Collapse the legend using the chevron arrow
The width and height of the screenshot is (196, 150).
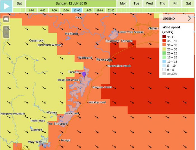click(190, 19)
